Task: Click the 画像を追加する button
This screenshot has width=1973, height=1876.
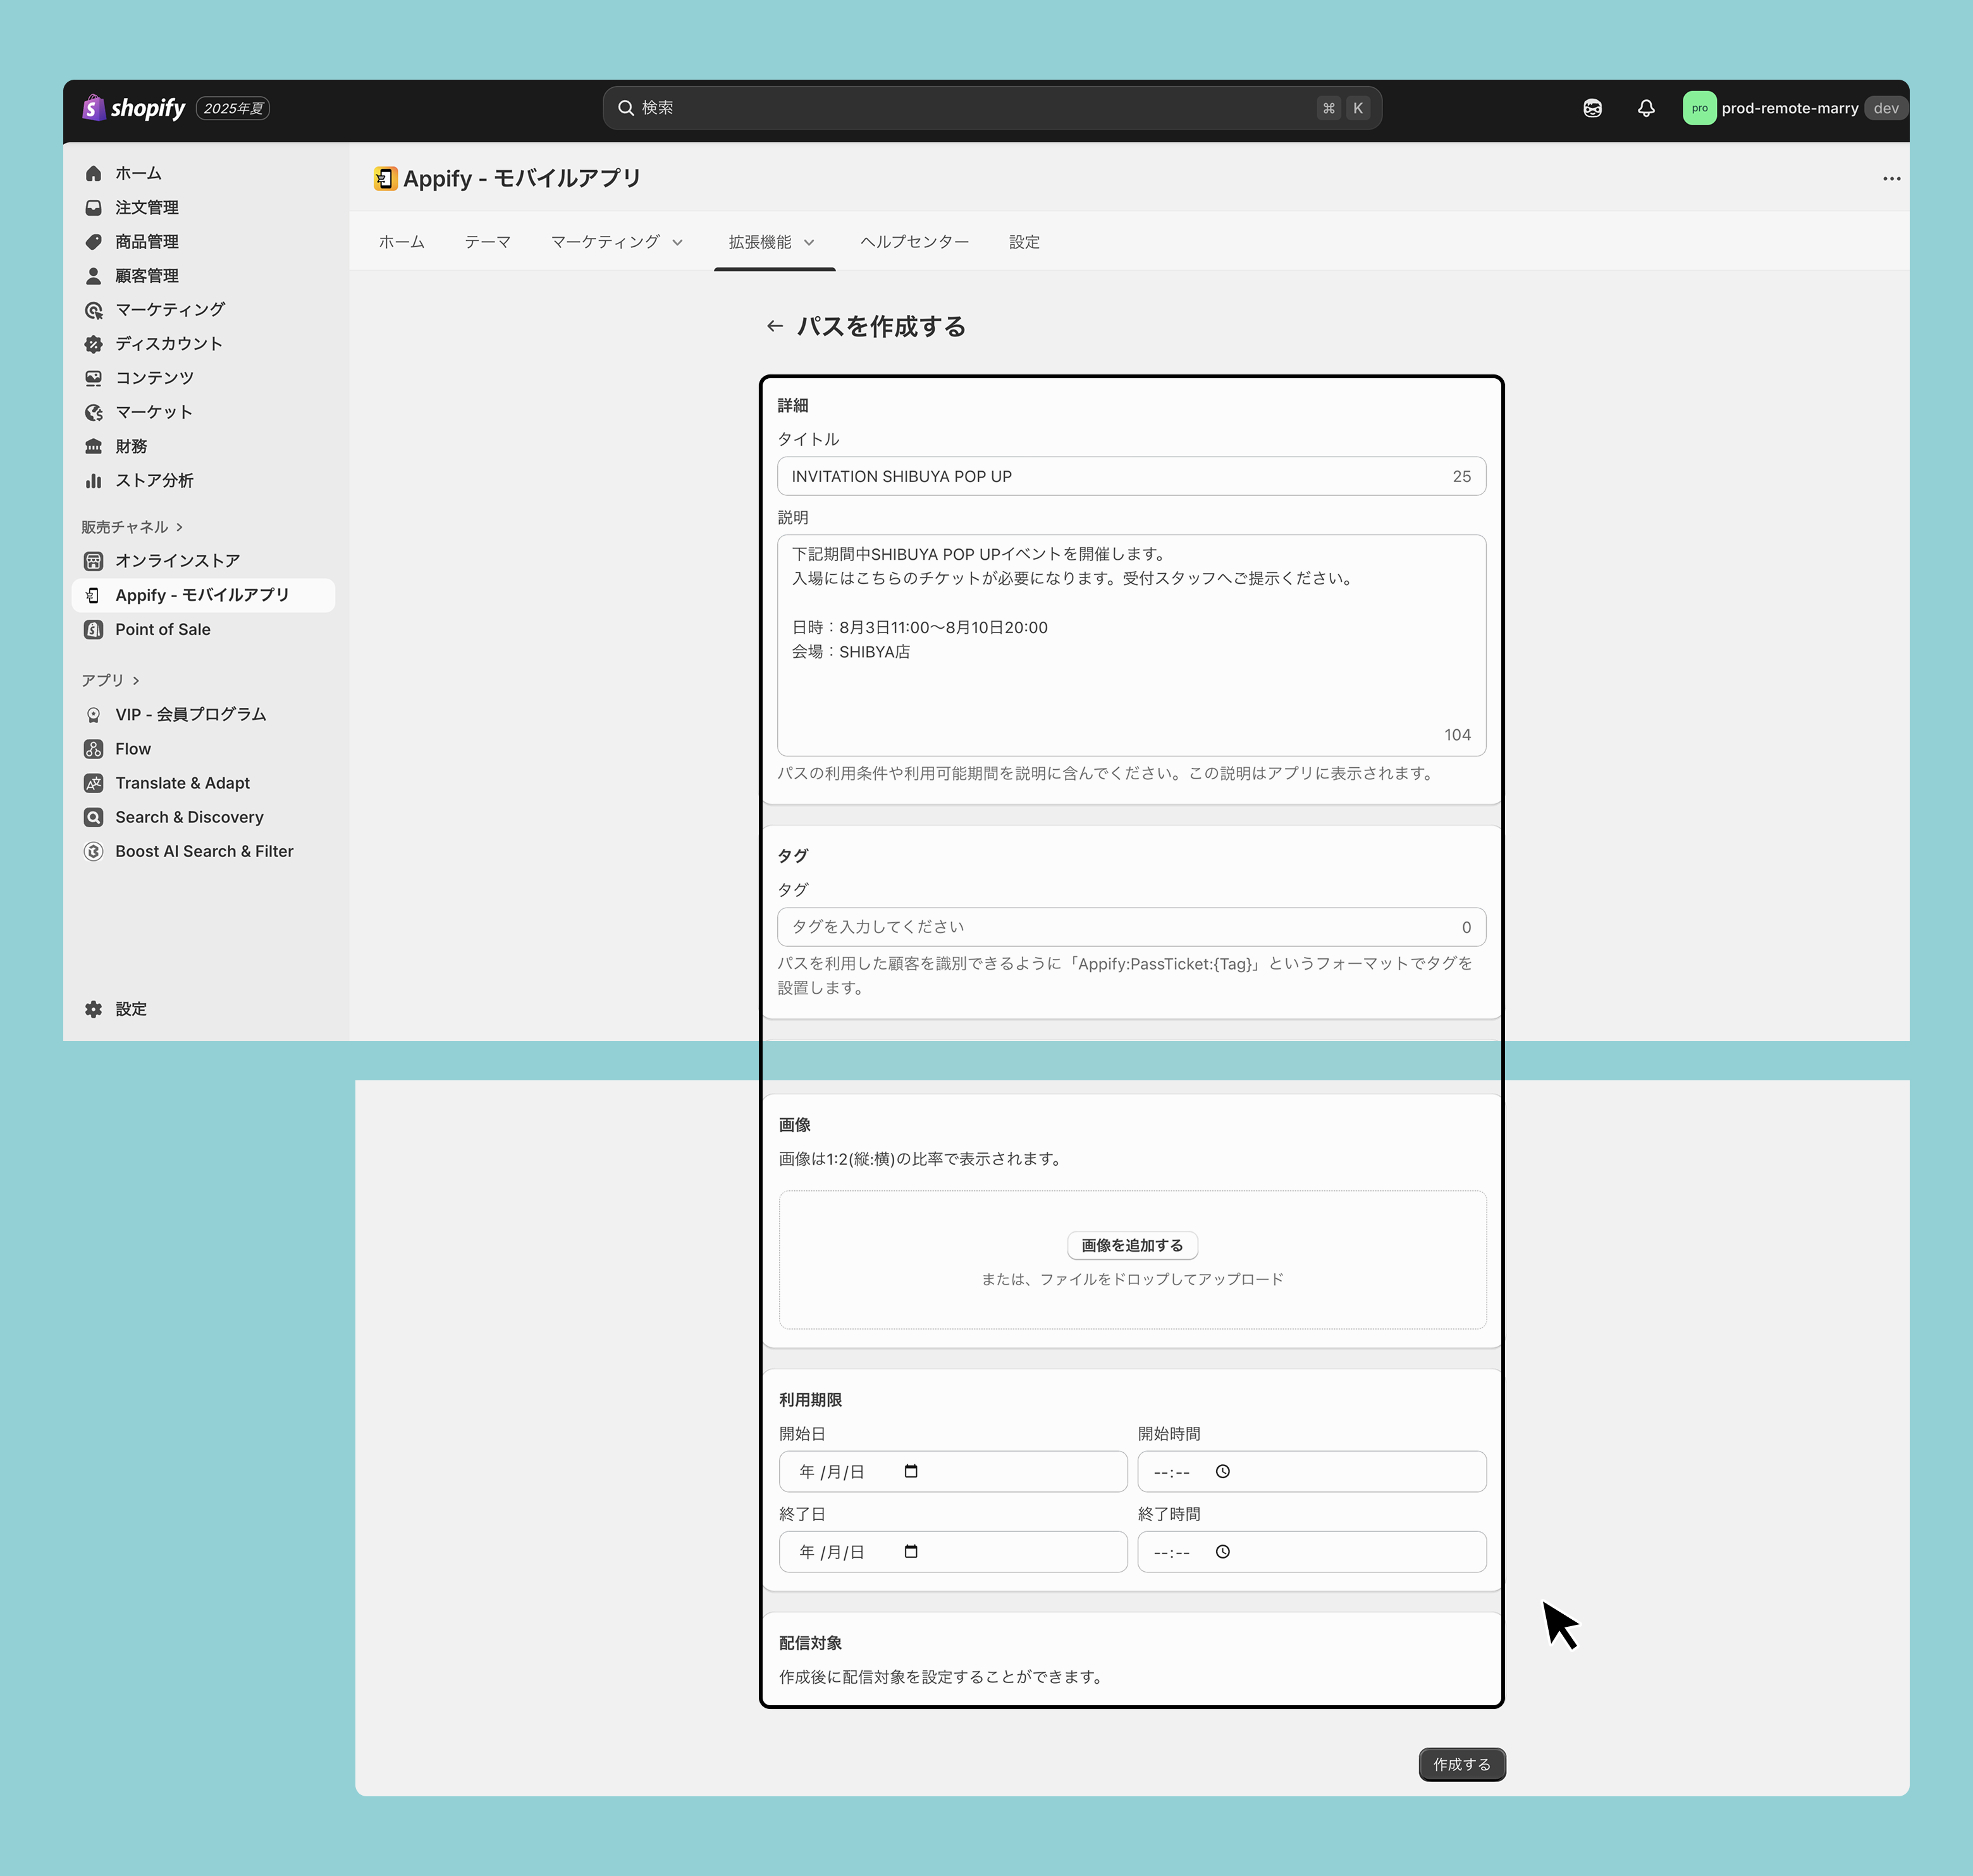Action: point(1132,1245)
